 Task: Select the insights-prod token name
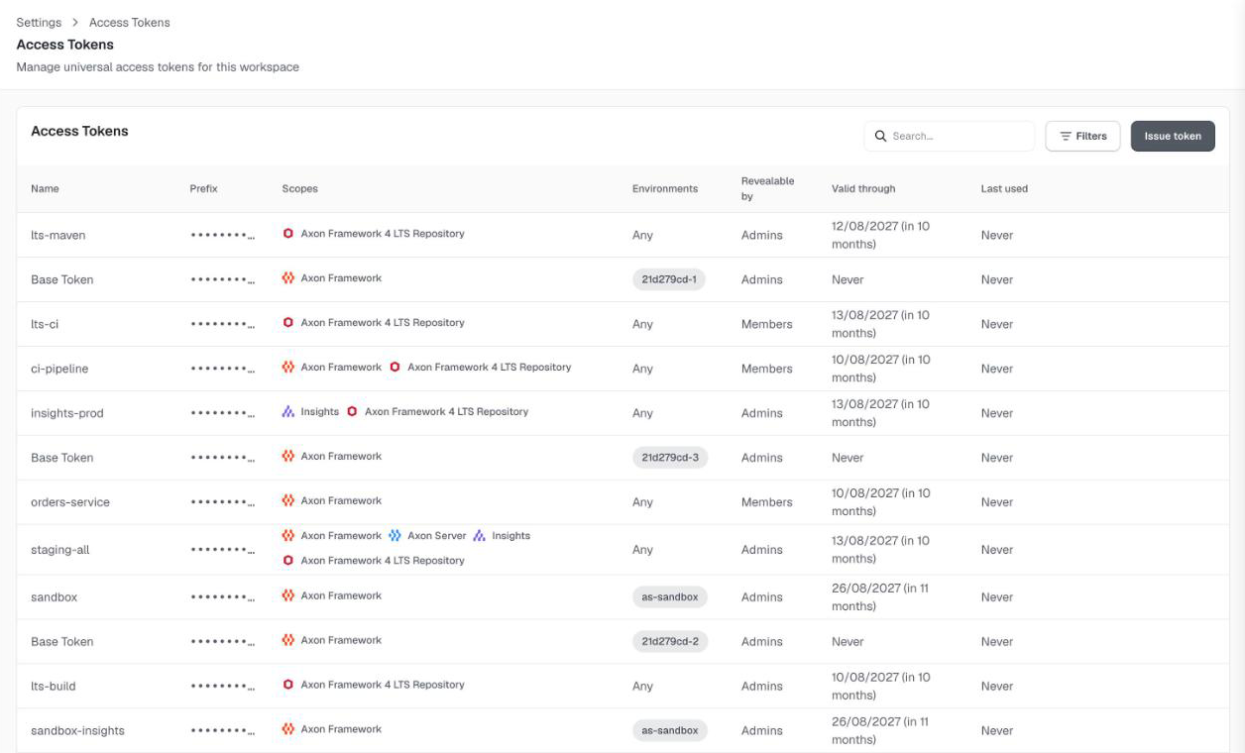[x=66, y=413]
